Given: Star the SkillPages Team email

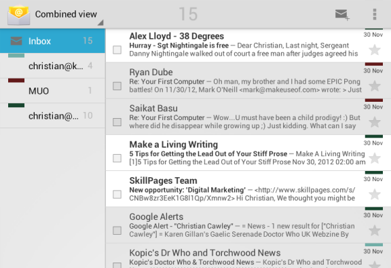Looking at the screenshot, I should 375,195.
